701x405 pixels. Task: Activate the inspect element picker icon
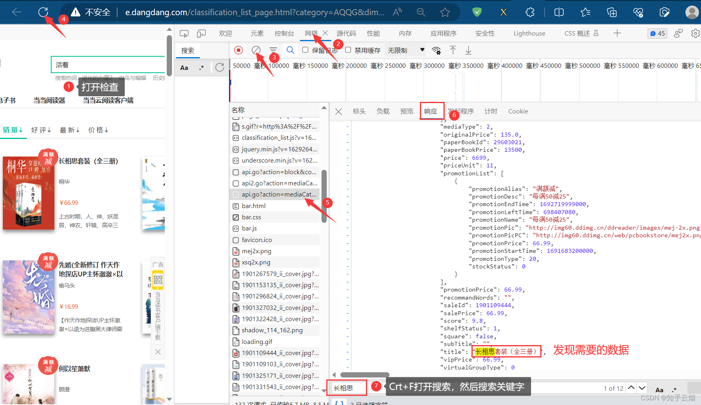tap(184, 34)
